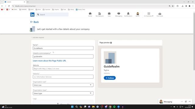The width and height of the screenshot is (195, 109).
Task: Open the Graphics bookmarks folder
Action: click(x=55, y=9)
